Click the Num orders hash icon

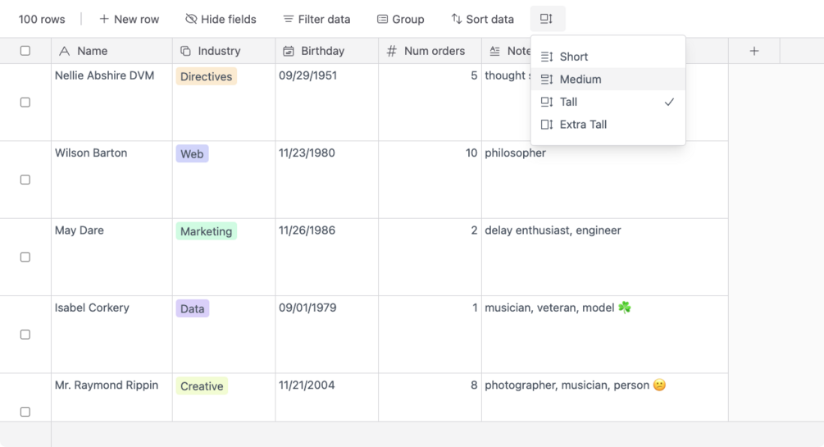pos(392,51)
